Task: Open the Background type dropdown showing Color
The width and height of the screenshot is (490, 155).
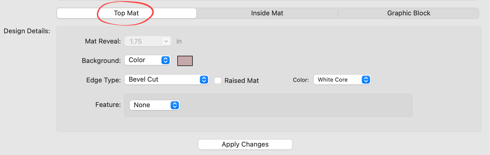Action: [x=144, y=60]
